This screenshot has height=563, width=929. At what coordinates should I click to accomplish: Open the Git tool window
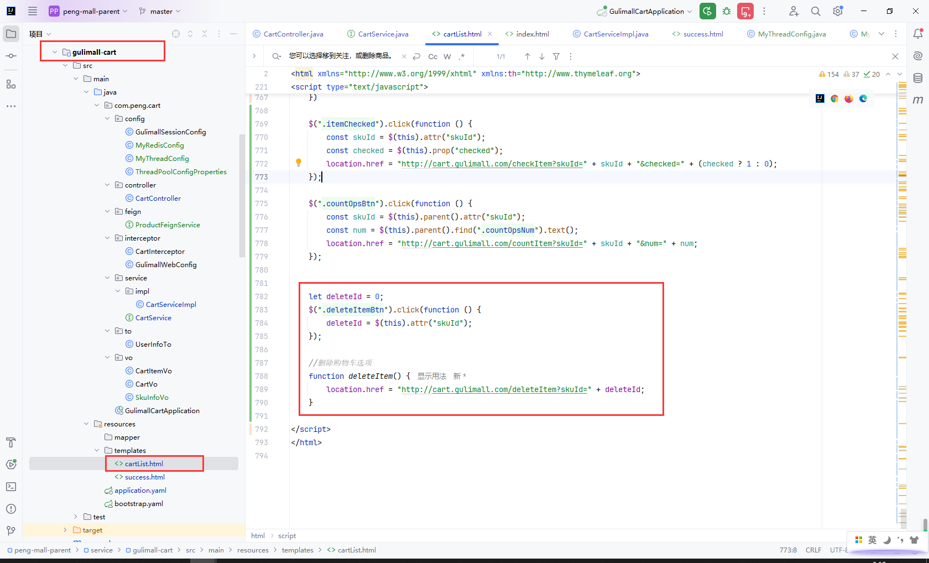tap(11, 531)
